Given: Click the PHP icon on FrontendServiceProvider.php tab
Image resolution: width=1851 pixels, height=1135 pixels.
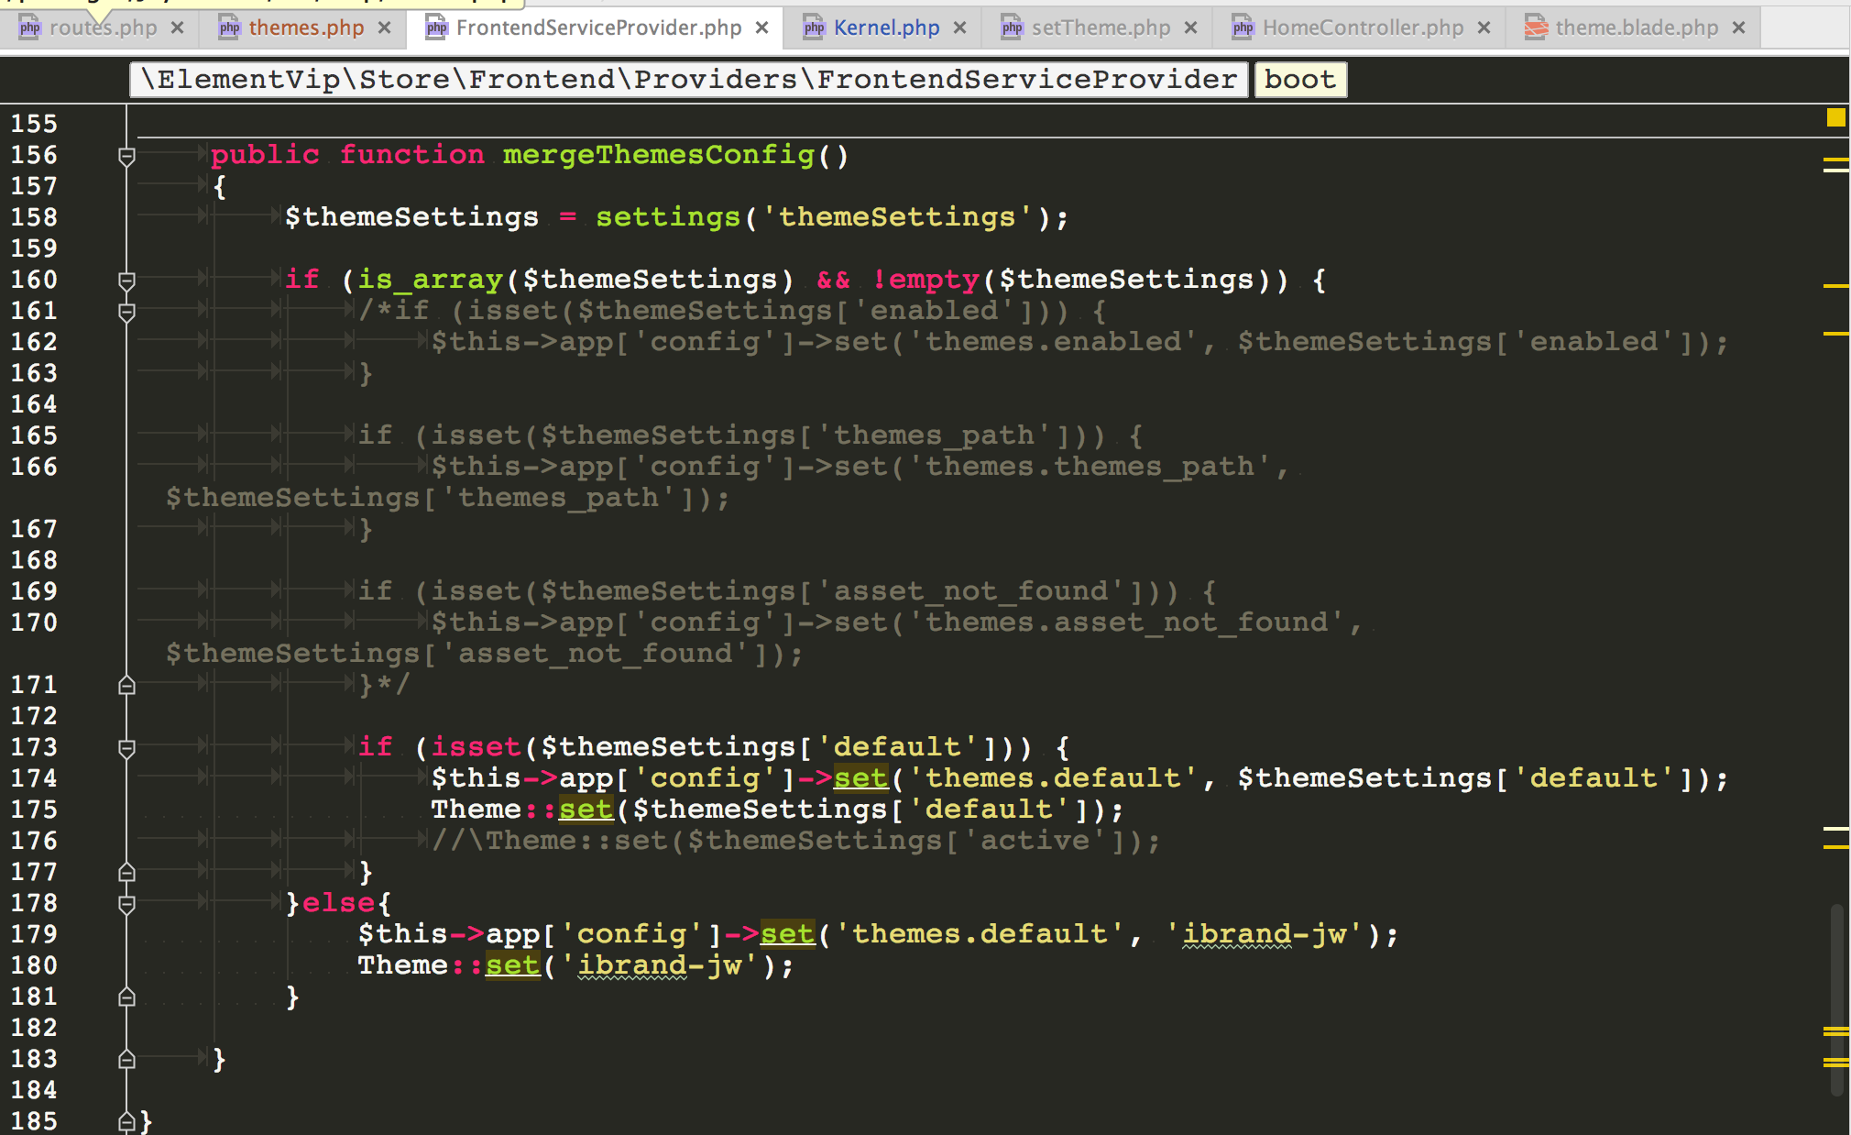Looking at the screenshot, I should pos(434,28).
